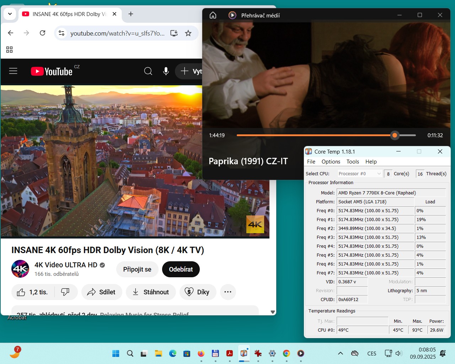Click the YouTube video player frame
The width and height of the screenshot is (455, 364).
(135, 161)
